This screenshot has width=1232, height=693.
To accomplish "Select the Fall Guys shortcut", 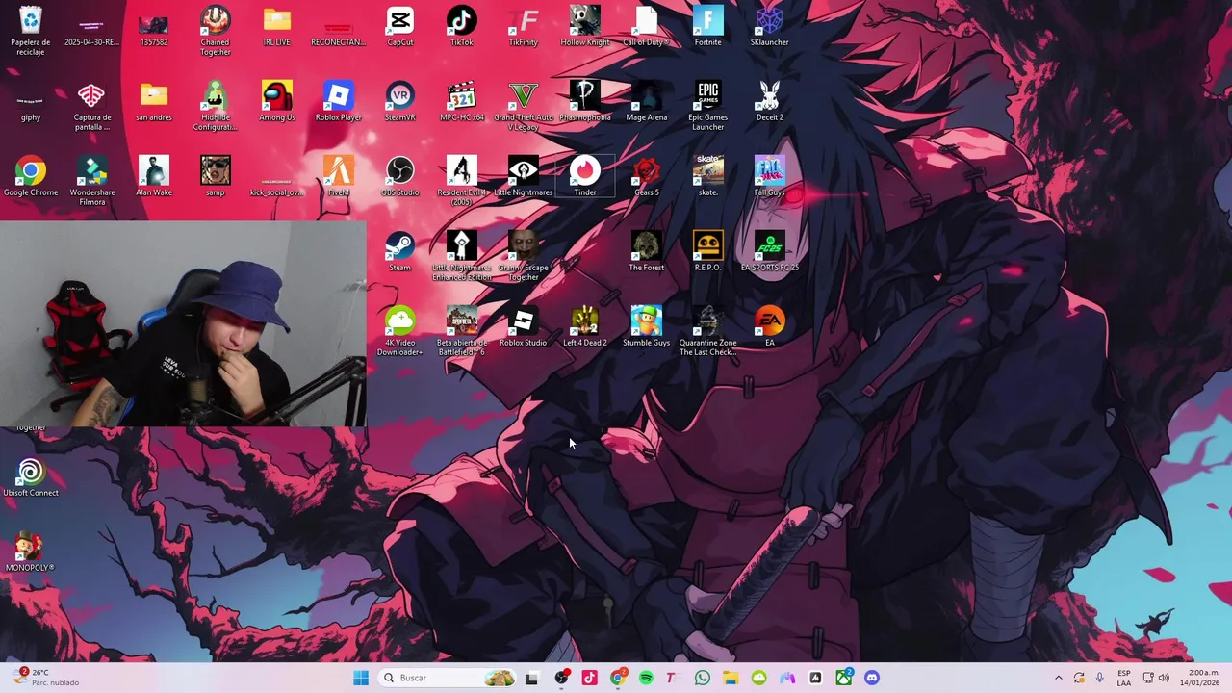I will 769,177.
